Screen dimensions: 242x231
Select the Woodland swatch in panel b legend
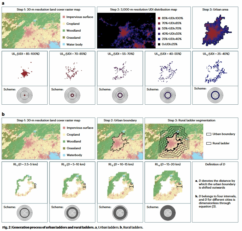[x=64, y=142]
